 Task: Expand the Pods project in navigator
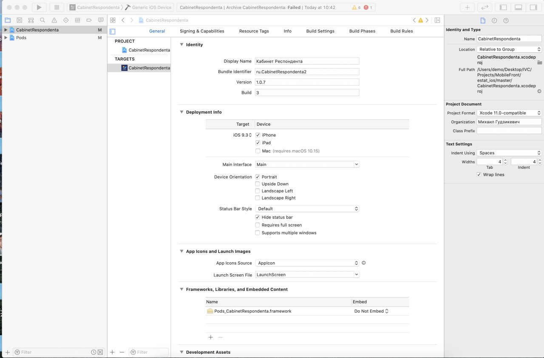pos(6,37)
